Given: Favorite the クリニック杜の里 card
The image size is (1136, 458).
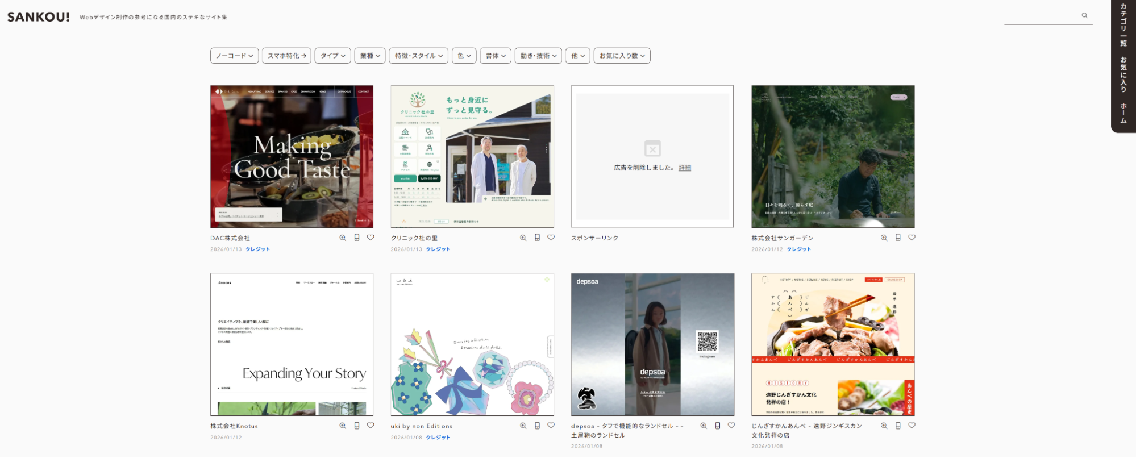Looking at the screenshot, I should coord(551,238).
